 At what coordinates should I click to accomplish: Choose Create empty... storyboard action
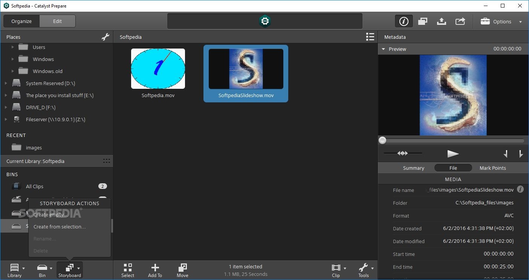51,215
